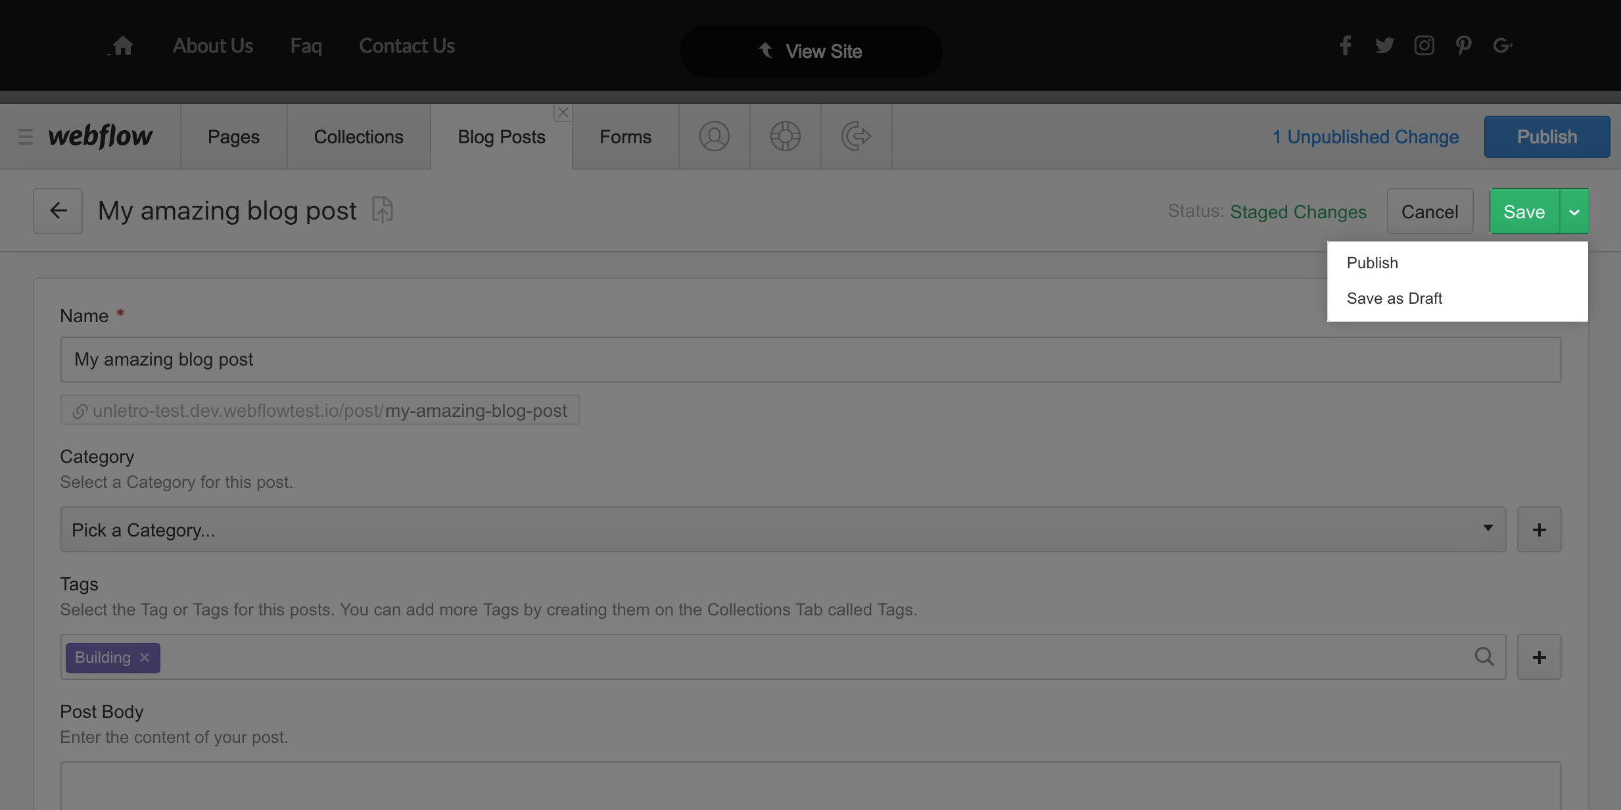Image resolution: width=1621 pixels, height=810 pixels.
Task: Click the 1 Unpublished Change link
Action: click(1365, 137)
